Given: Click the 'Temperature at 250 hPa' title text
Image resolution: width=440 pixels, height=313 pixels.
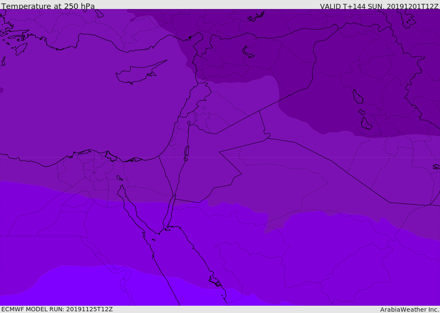Looking at the screenshot, I should 48,6.
